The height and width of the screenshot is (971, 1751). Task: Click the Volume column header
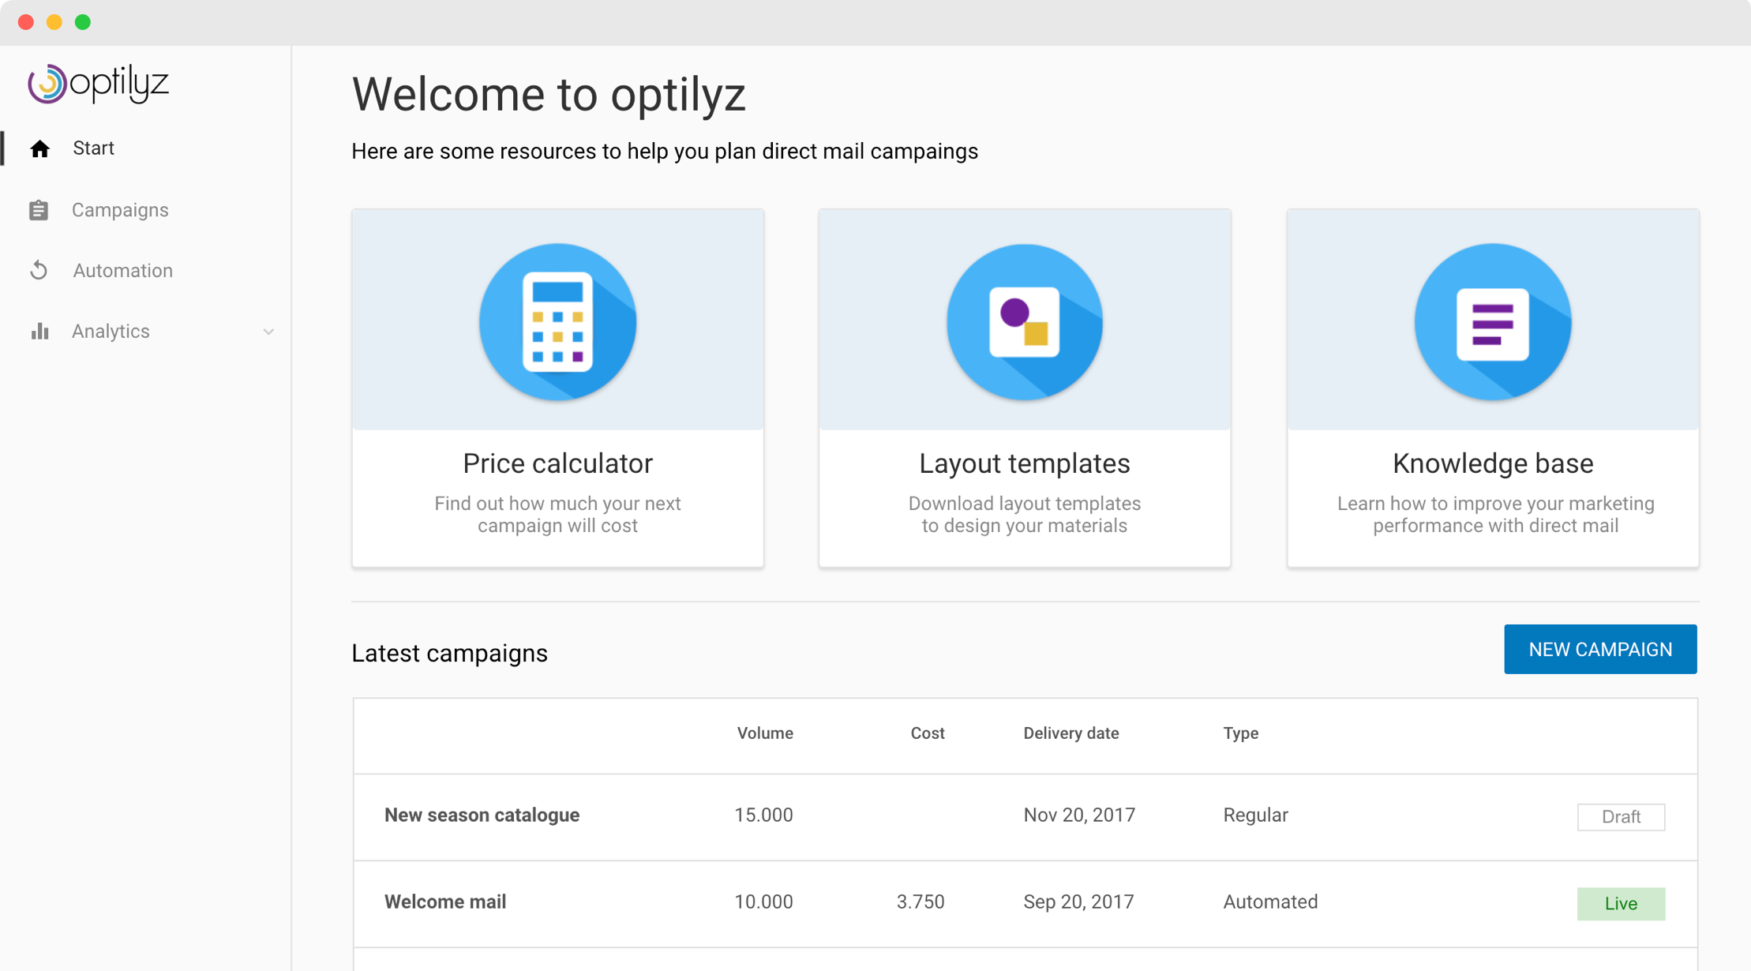point(765,733)
